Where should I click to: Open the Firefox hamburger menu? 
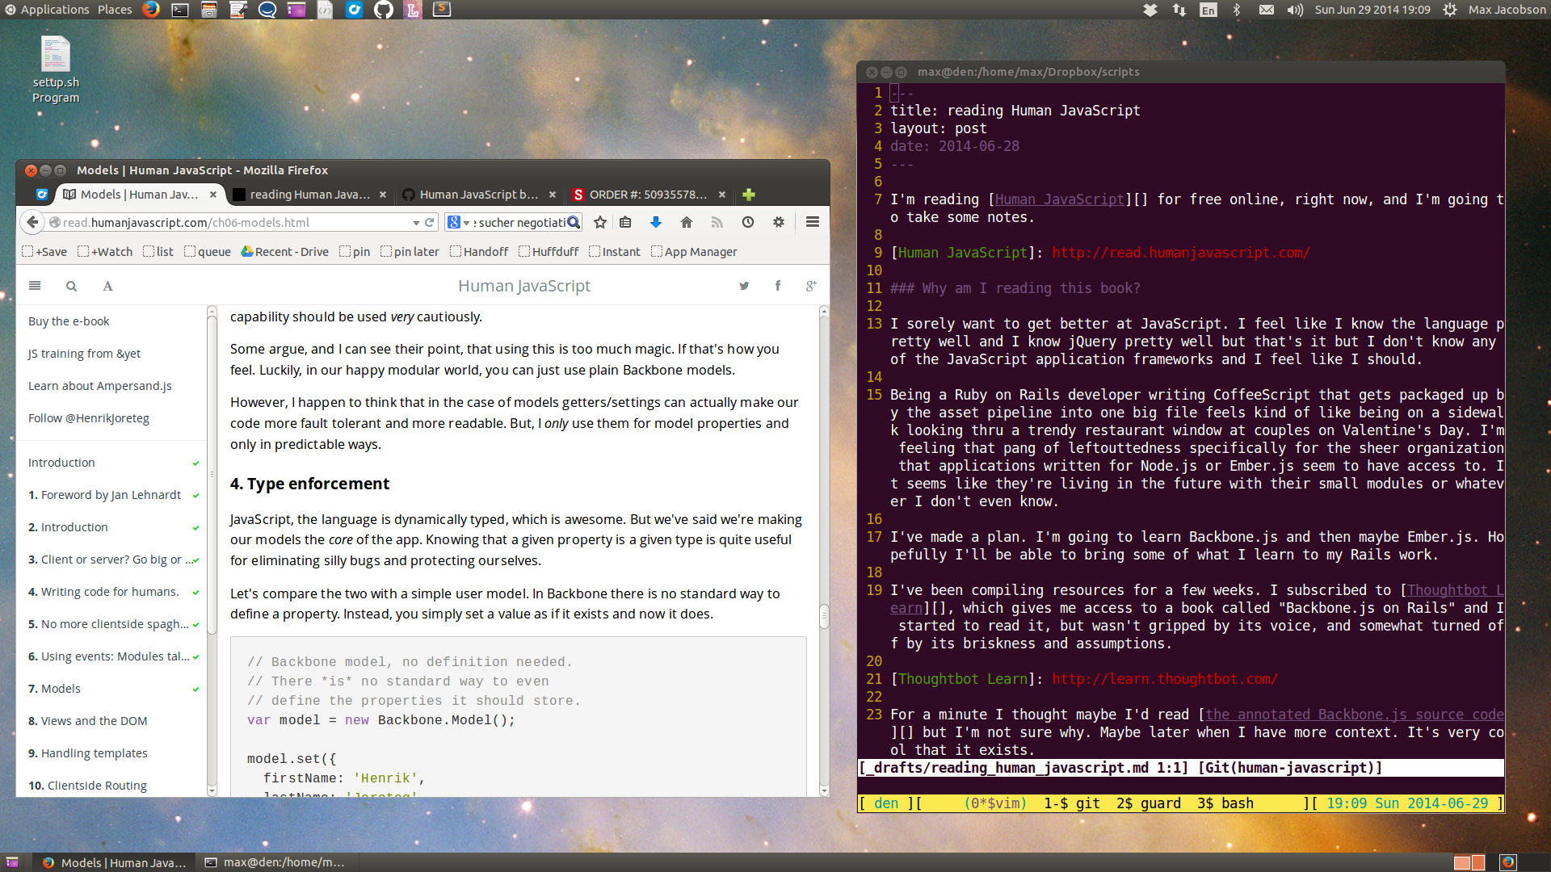coord(813,222)
